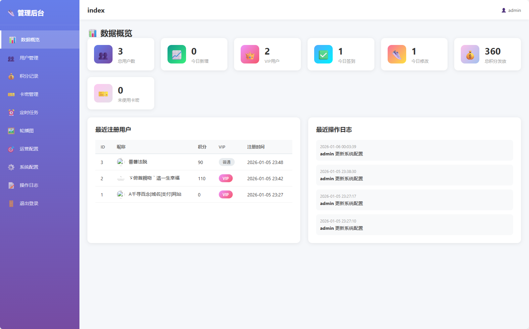
Task: Click avatar of user A千寻百念
Action: (x=120, y=194)
